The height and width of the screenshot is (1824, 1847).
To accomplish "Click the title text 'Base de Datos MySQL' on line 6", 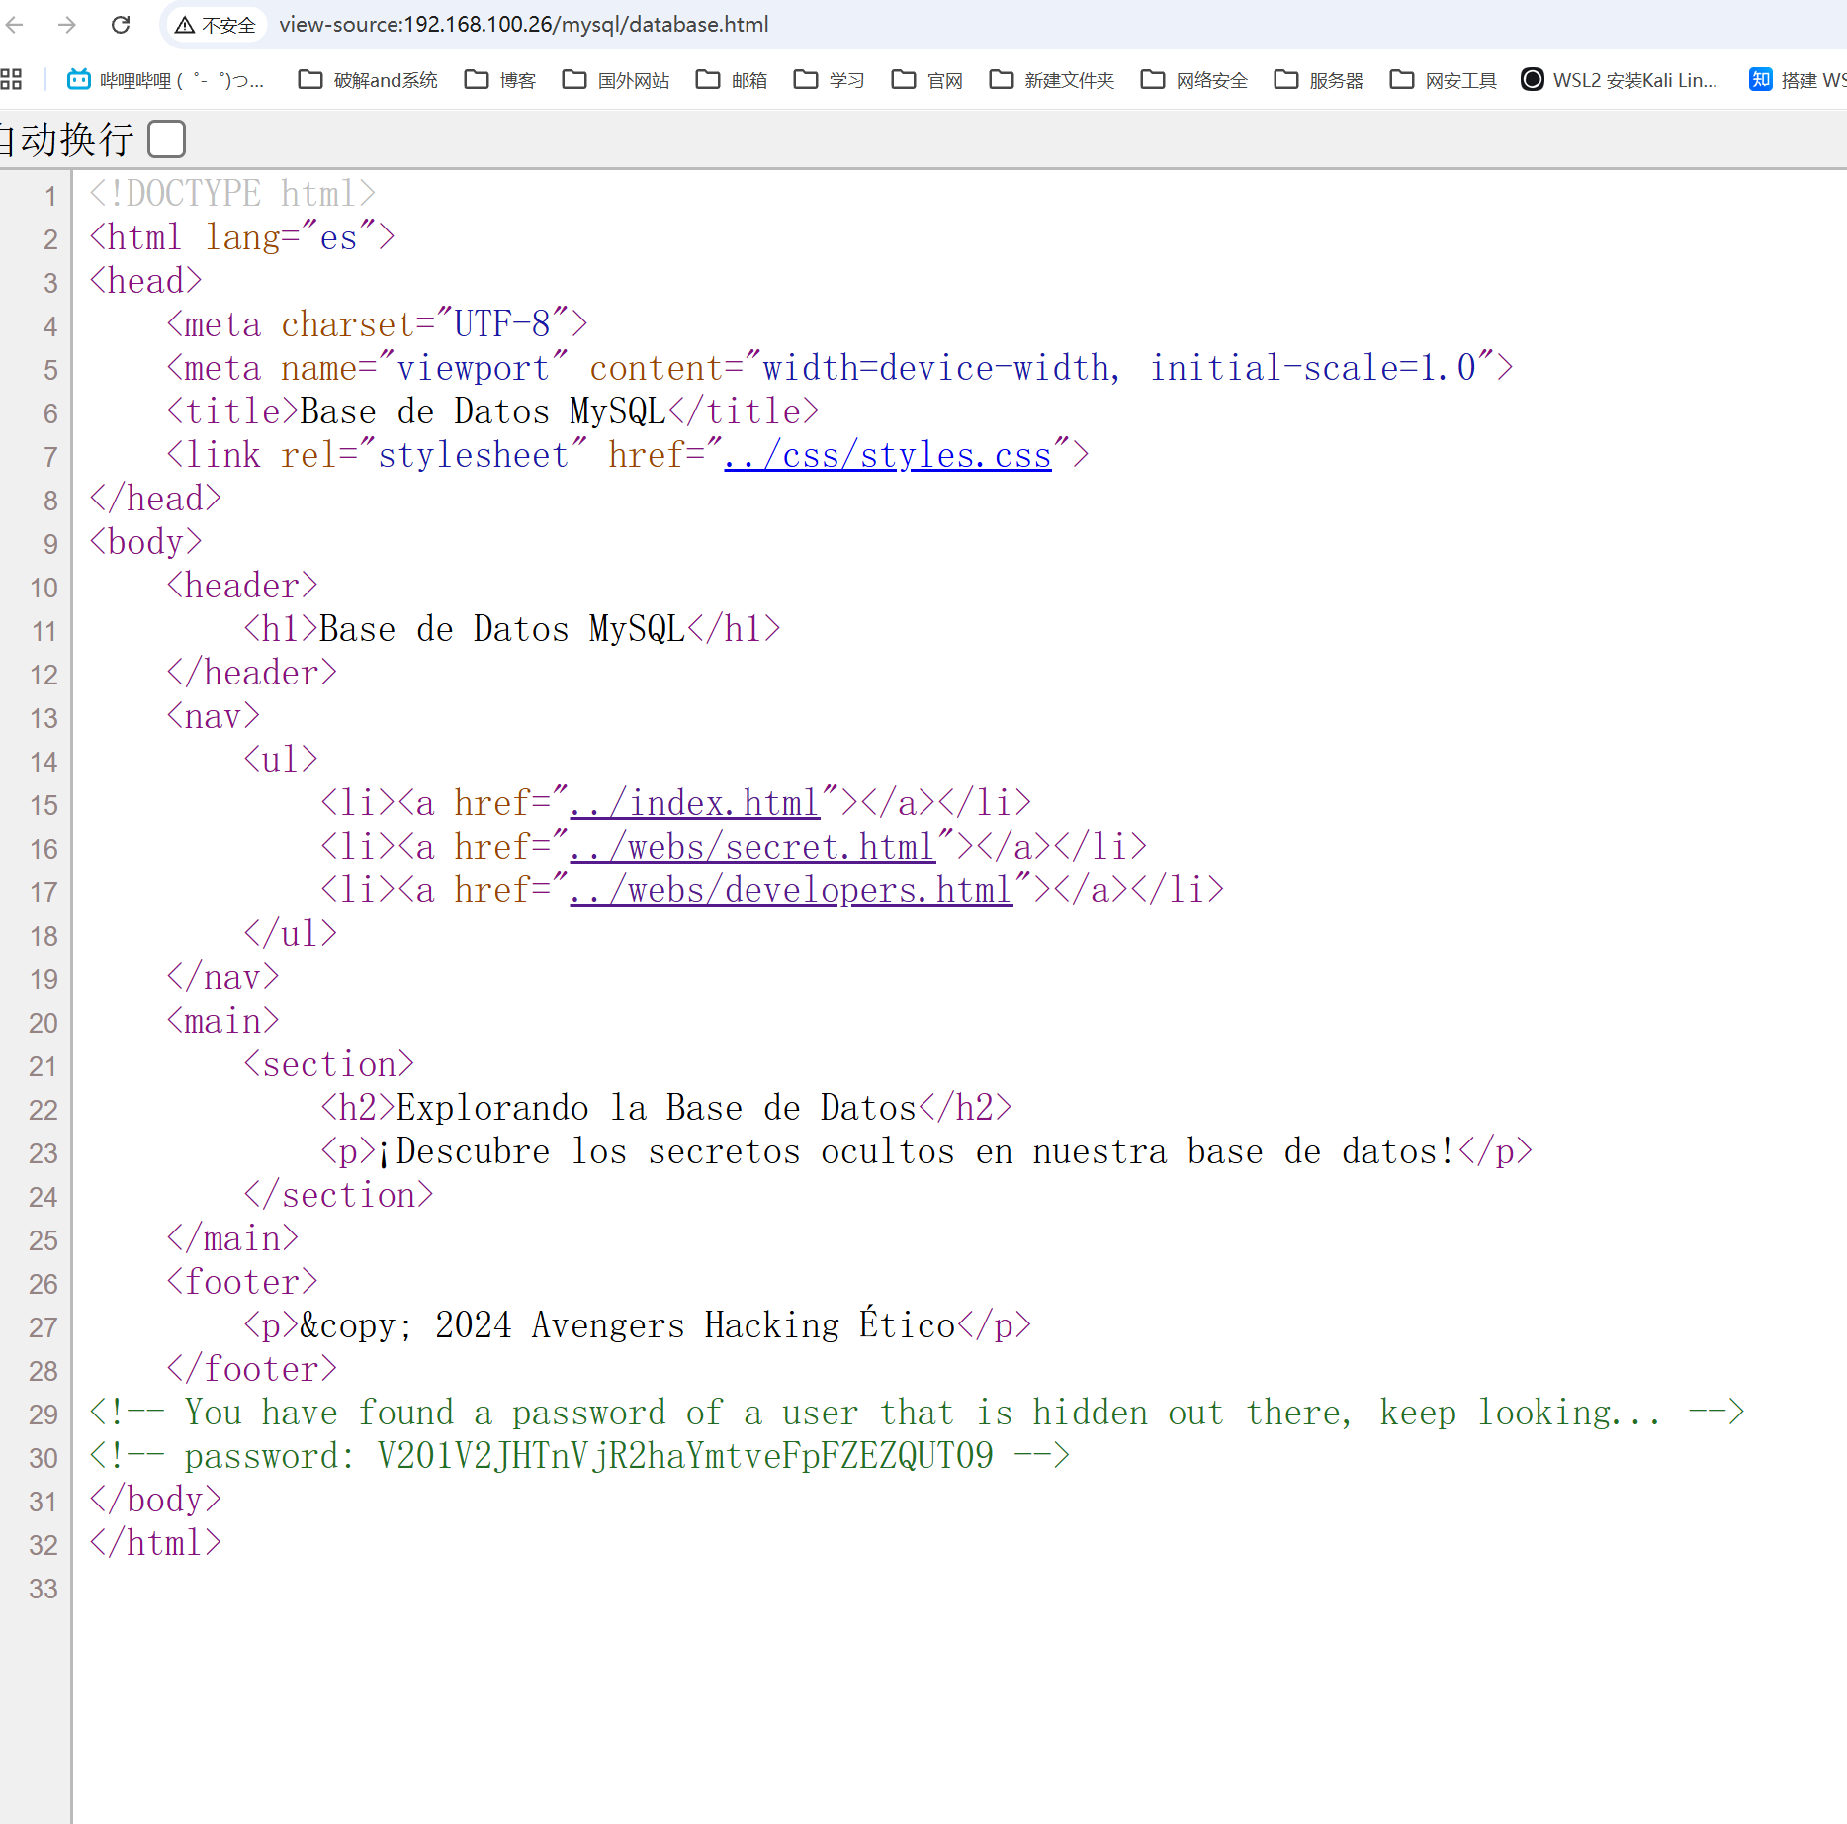I will pyautogui.click(x=483, y=411).
